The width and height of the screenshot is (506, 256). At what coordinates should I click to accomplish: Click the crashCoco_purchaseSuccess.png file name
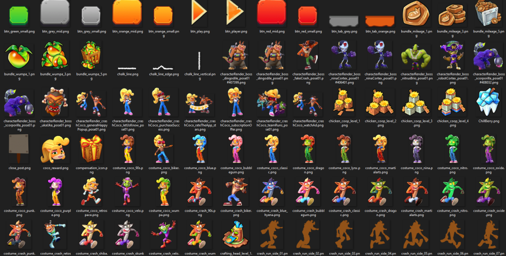(x=163, y=123)
